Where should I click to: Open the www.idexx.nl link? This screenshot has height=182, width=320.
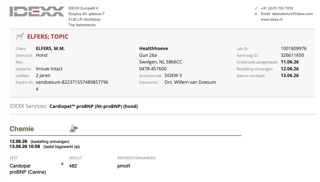coord(271,19)
